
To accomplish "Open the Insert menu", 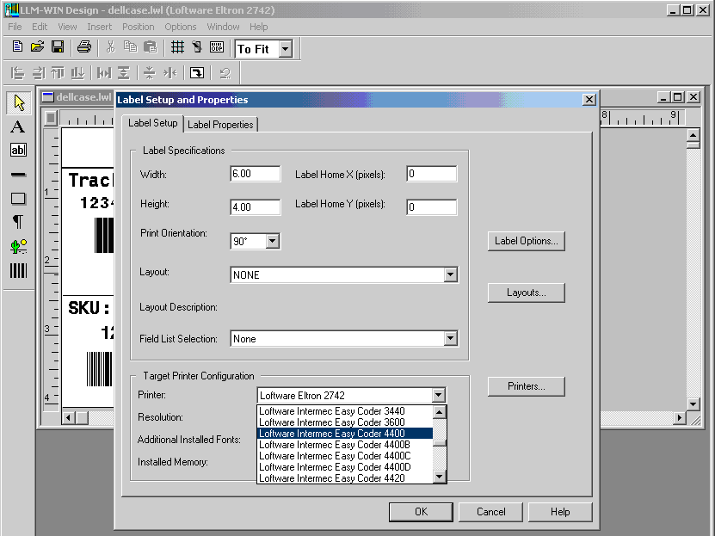I will click(x=99, y=27).
